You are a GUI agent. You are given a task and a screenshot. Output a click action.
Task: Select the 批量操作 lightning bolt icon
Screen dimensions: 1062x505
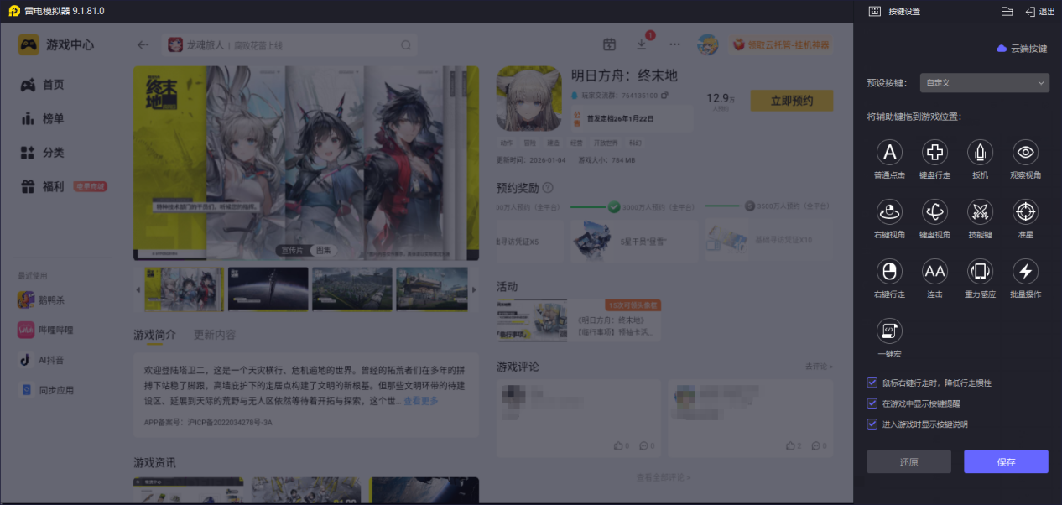coord(1025,271)
